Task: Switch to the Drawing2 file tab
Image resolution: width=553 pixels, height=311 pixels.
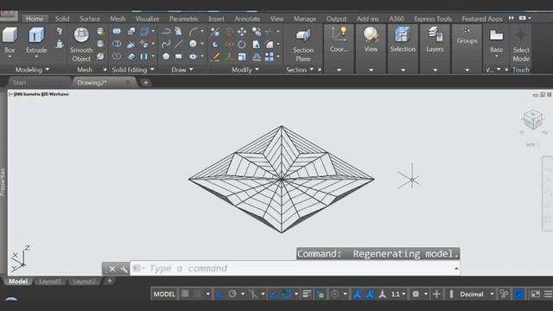Action: tap(92, 83)
